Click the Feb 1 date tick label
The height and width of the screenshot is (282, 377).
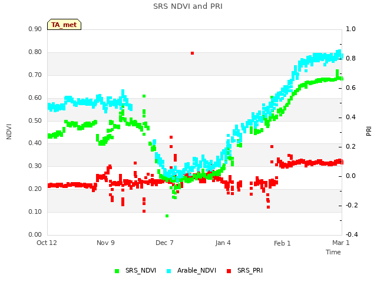click(x=282, y=243)
